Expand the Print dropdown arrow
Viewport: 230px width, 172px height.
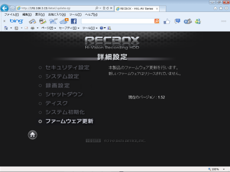[37, 28]
